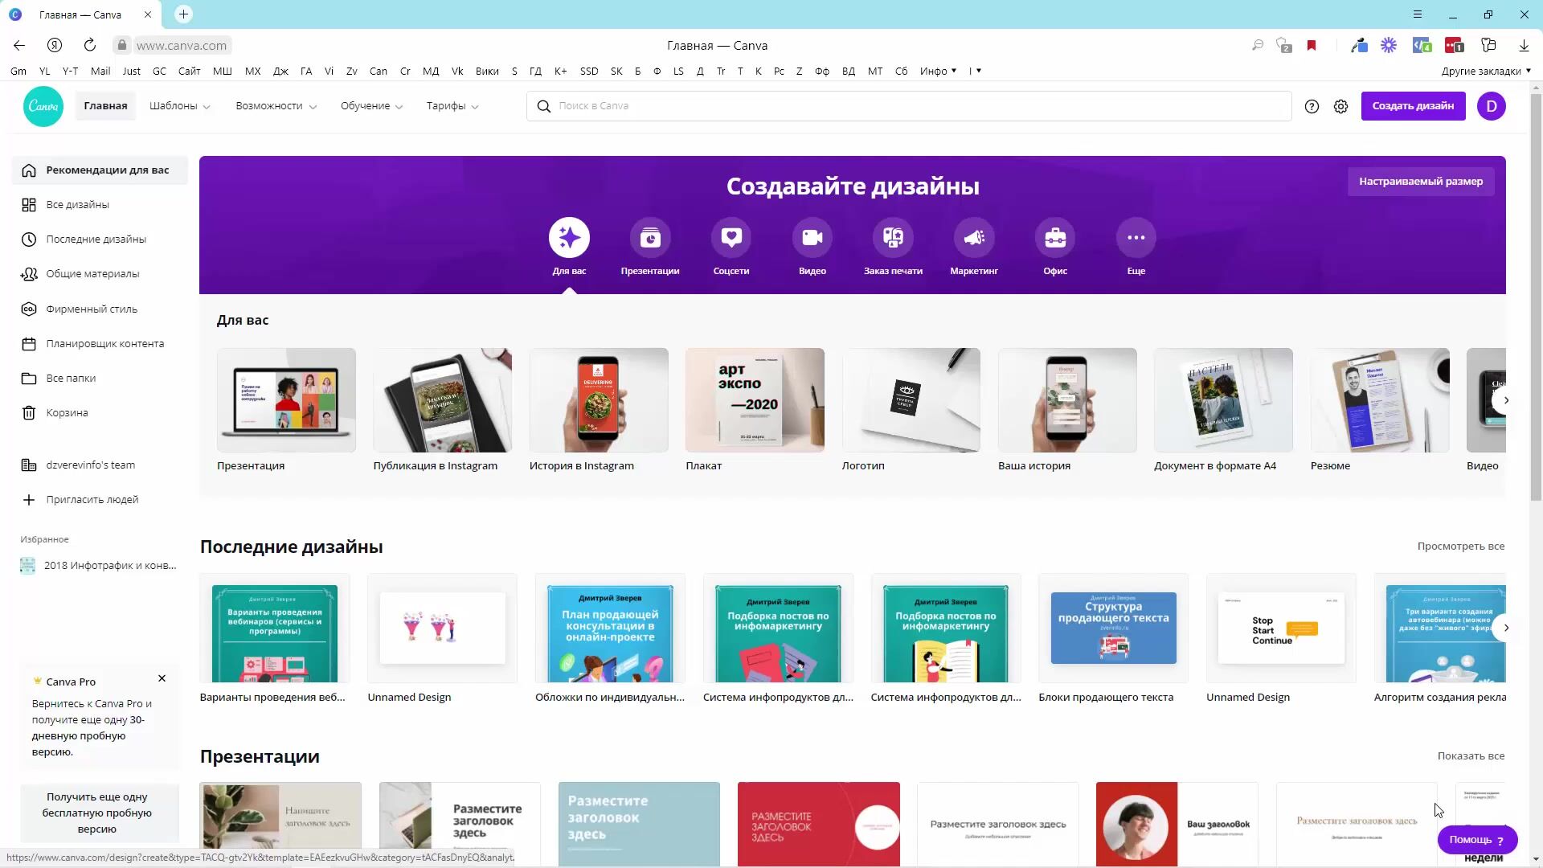Click the Главная navigation tab
The width and height of the screenshot is (1543, 868).
coord(106,105)
